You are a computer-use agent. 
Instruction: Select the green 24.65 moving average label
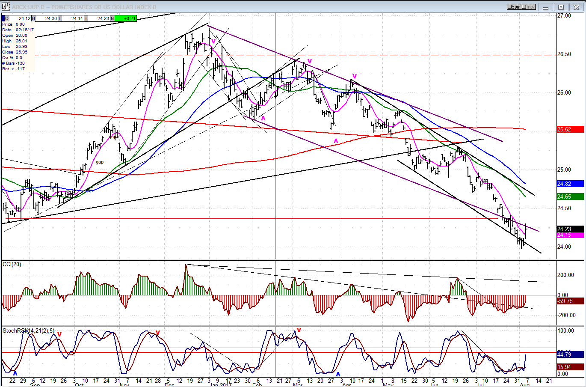click(570, 196)
